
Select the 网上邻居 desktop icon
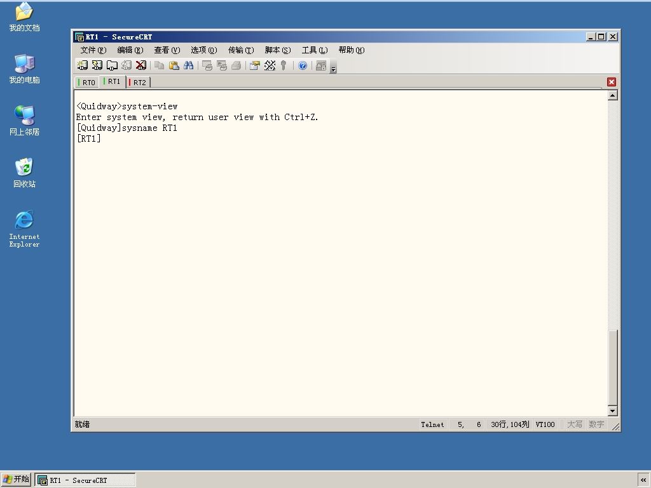click(24, 121)
